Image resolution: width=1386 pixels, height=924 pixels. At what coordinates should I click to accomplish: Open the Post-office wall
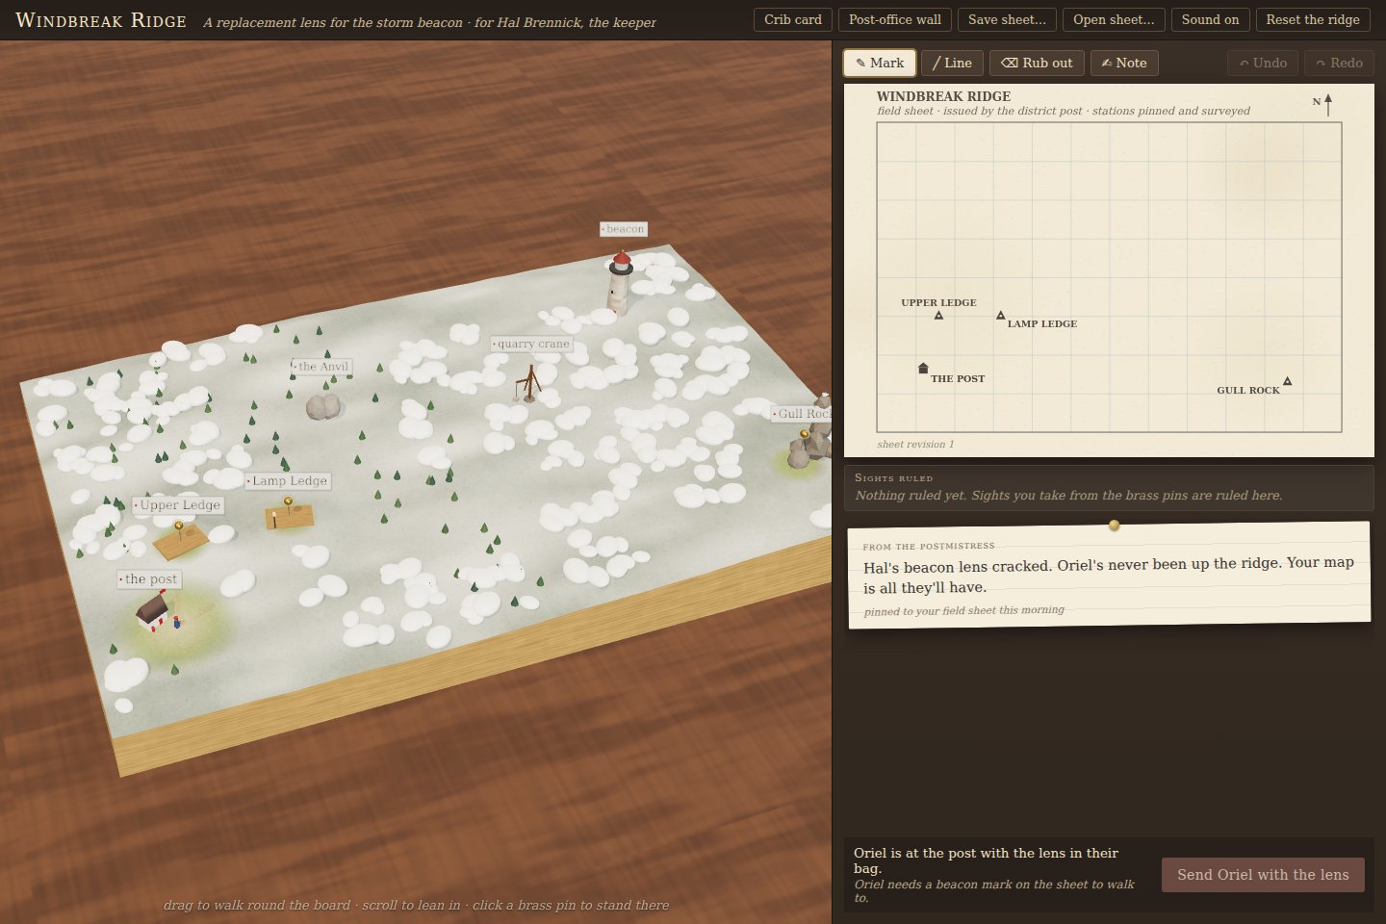(895, 19)
